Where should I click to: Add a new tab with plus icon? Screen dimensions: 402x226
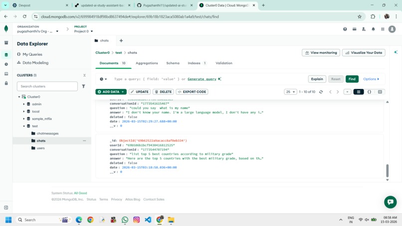[x=121, y=40]
